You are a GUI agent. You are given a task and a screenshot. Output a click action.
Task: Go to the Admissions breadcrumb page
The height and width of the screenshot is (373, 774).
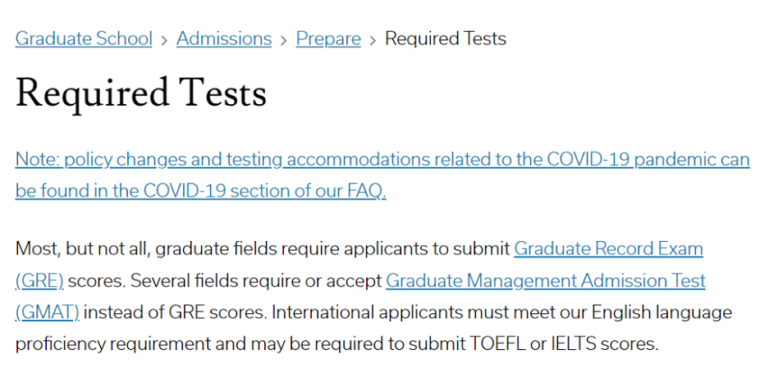[x=224, y=39]
